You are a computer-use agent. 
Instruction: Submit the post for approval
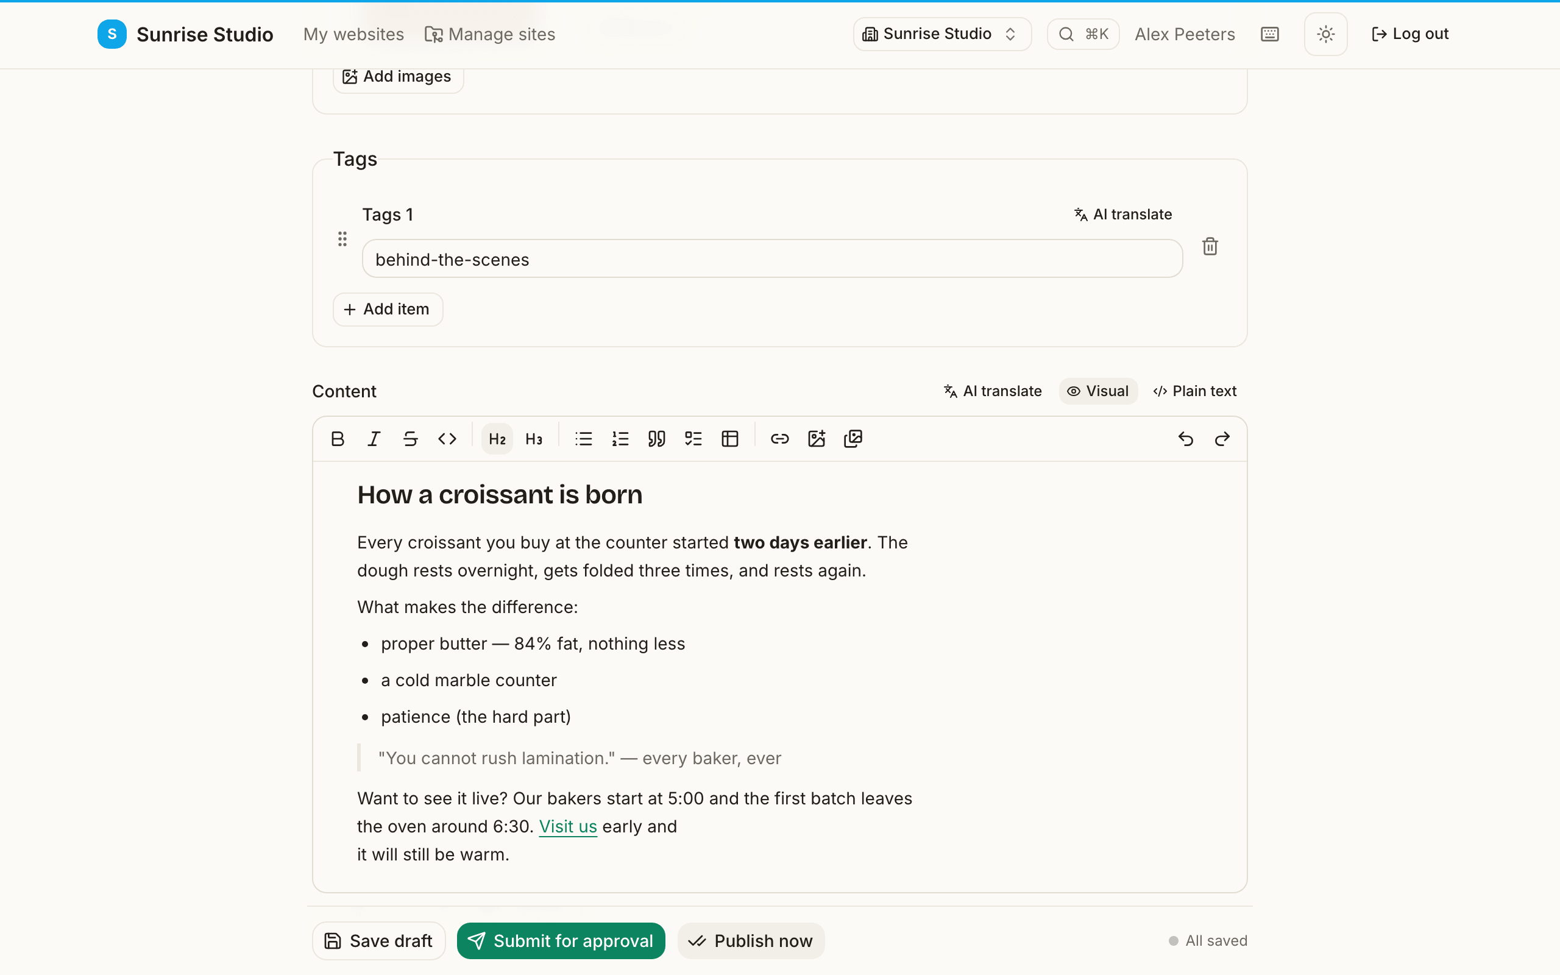561,941
